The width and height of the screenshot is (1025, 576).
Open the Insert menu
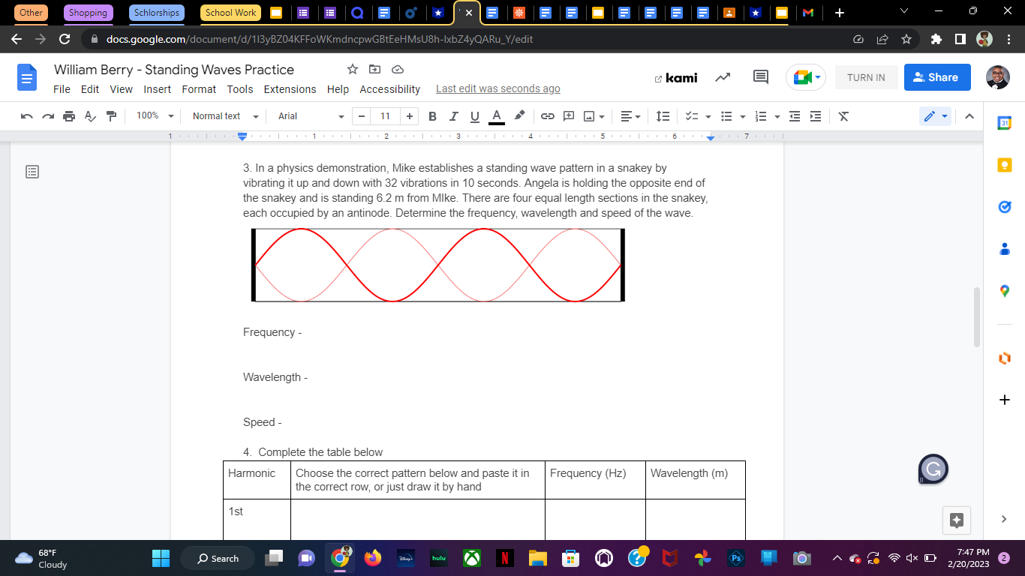(158, 89)
